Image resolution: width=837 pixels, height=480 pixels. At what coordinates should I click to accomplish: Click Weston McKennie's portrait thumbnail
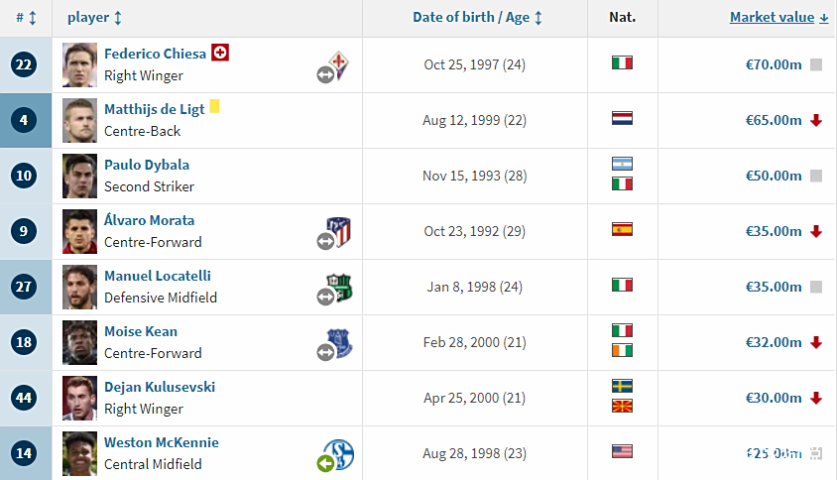79,452
